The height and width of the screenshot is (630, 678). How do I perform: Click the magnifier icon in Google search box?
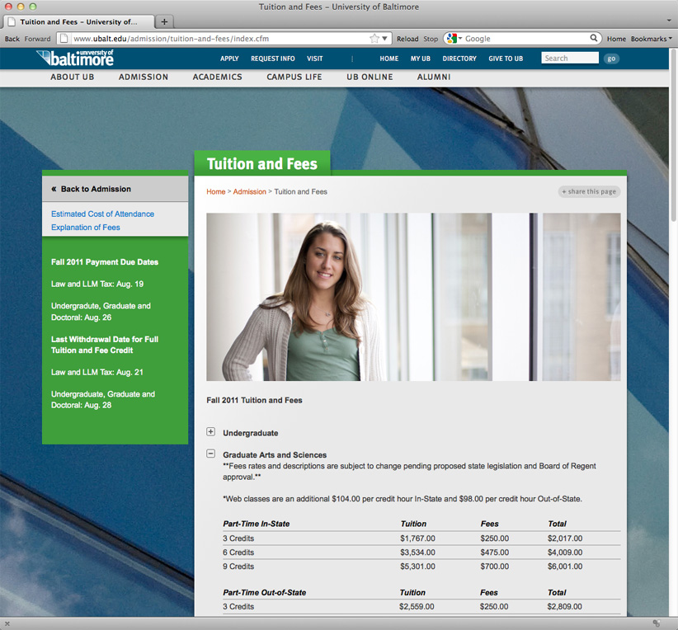pos(594,38)
